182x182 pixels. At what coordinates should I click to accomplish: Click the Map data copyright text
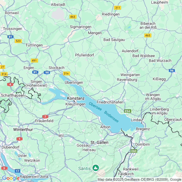pyautogui.click(x=139, y=180)
